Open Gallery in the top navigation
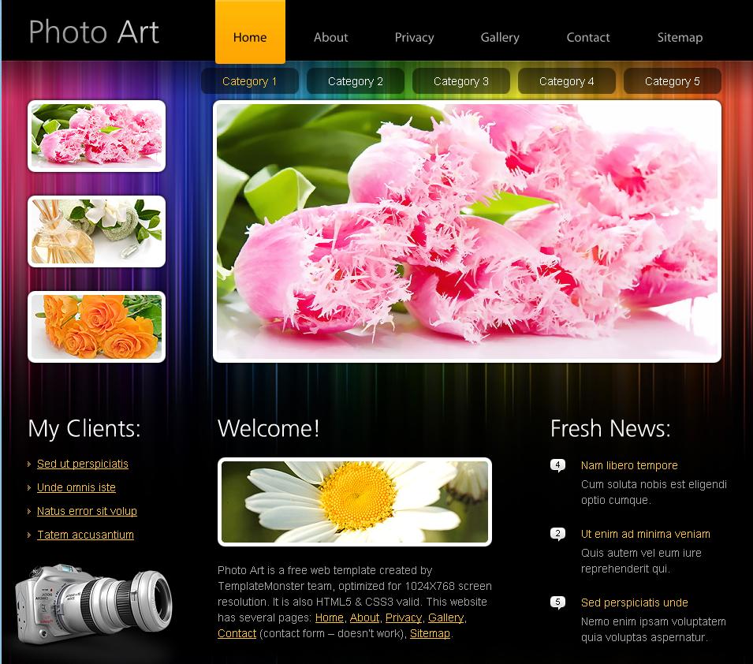753x664 pixels. [500, 38]
